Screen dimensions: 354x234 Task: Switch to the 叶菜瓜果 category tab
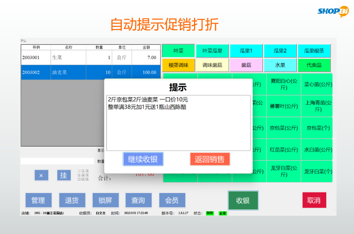click(212, 51)
